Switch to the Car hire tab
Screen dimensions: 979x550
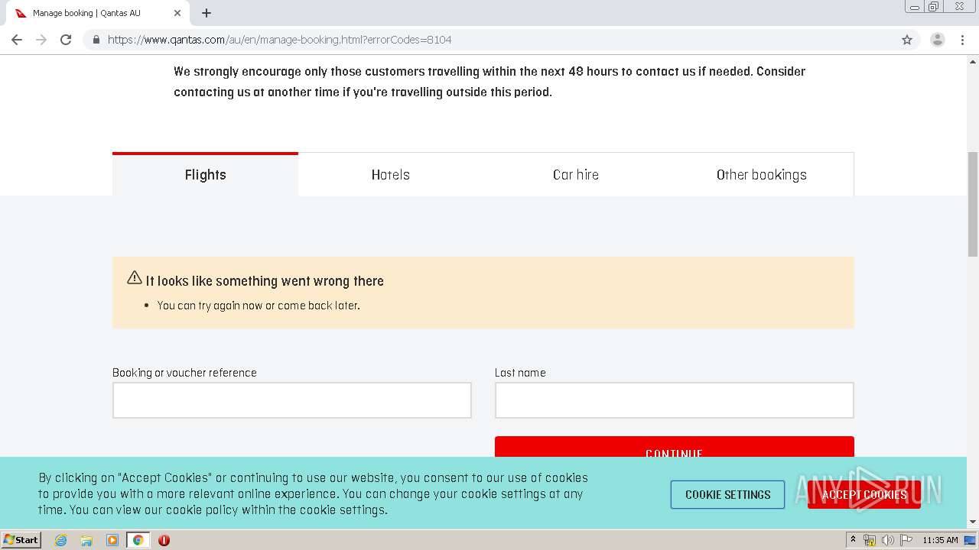pyautogui.click(x=576, y=175)
